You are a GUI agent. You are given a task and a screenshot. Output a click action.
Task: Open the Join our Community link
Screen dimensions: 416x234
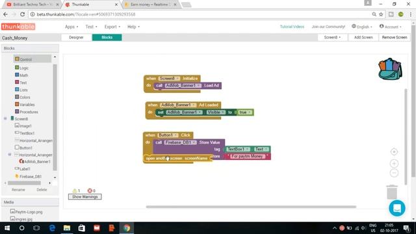point(328,27)
